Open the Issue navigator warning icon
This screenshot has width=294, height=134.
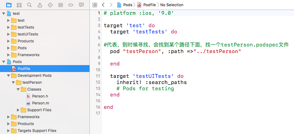40,5
